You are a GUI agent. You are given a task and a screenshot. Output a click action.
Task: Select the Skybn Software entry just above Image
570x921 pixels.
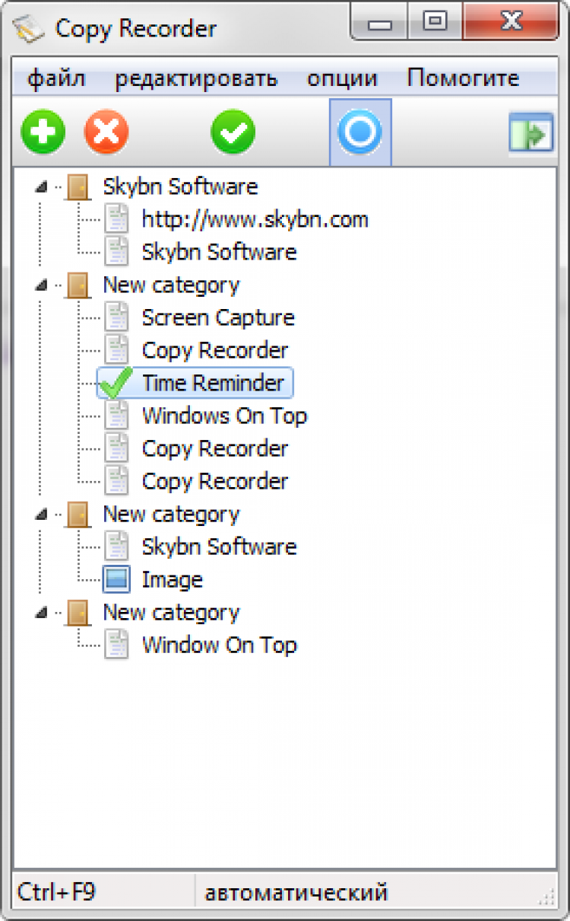219,547
